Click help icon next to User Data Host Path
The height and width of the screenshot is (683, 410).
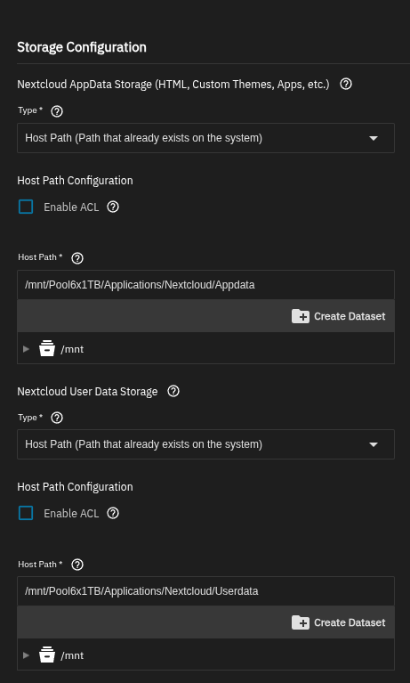(x=77, y=565)
